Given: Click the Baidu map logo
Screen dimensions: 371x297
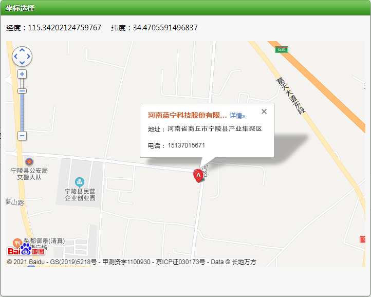Looking at the screenshot, I should [26, 250].
